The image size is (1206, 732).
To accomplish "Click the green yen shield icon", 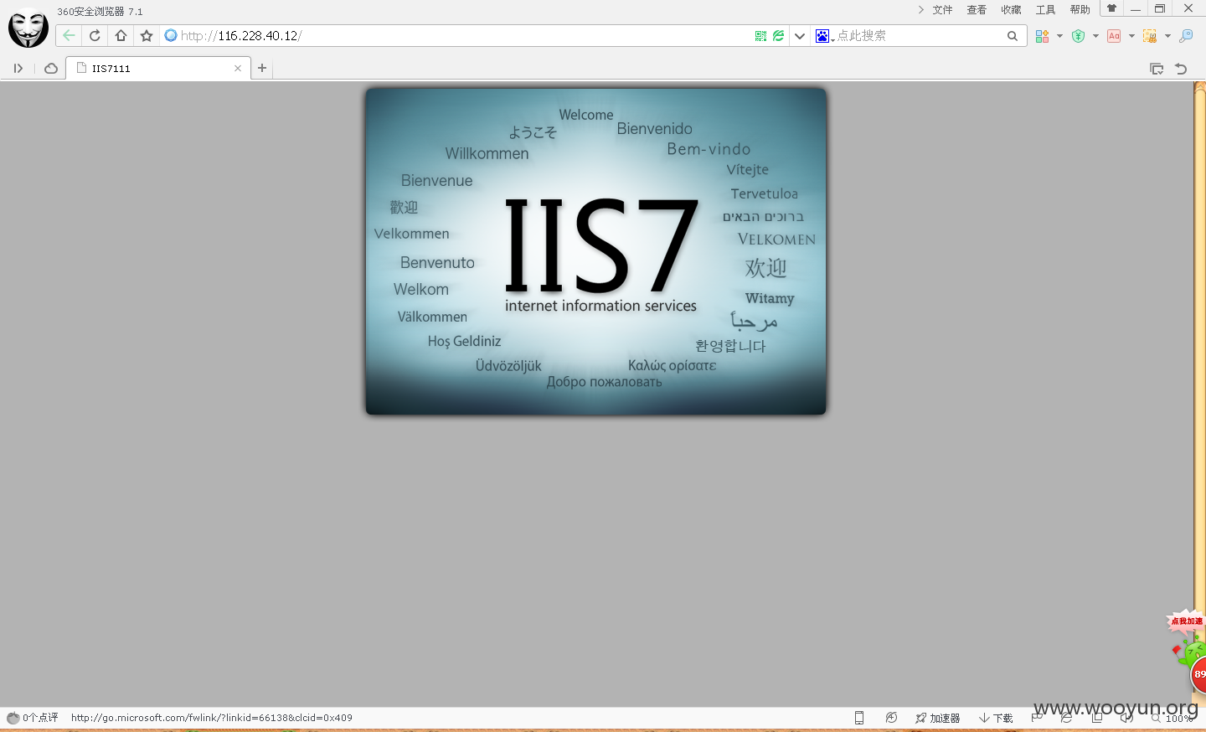I will (1079, 36).
